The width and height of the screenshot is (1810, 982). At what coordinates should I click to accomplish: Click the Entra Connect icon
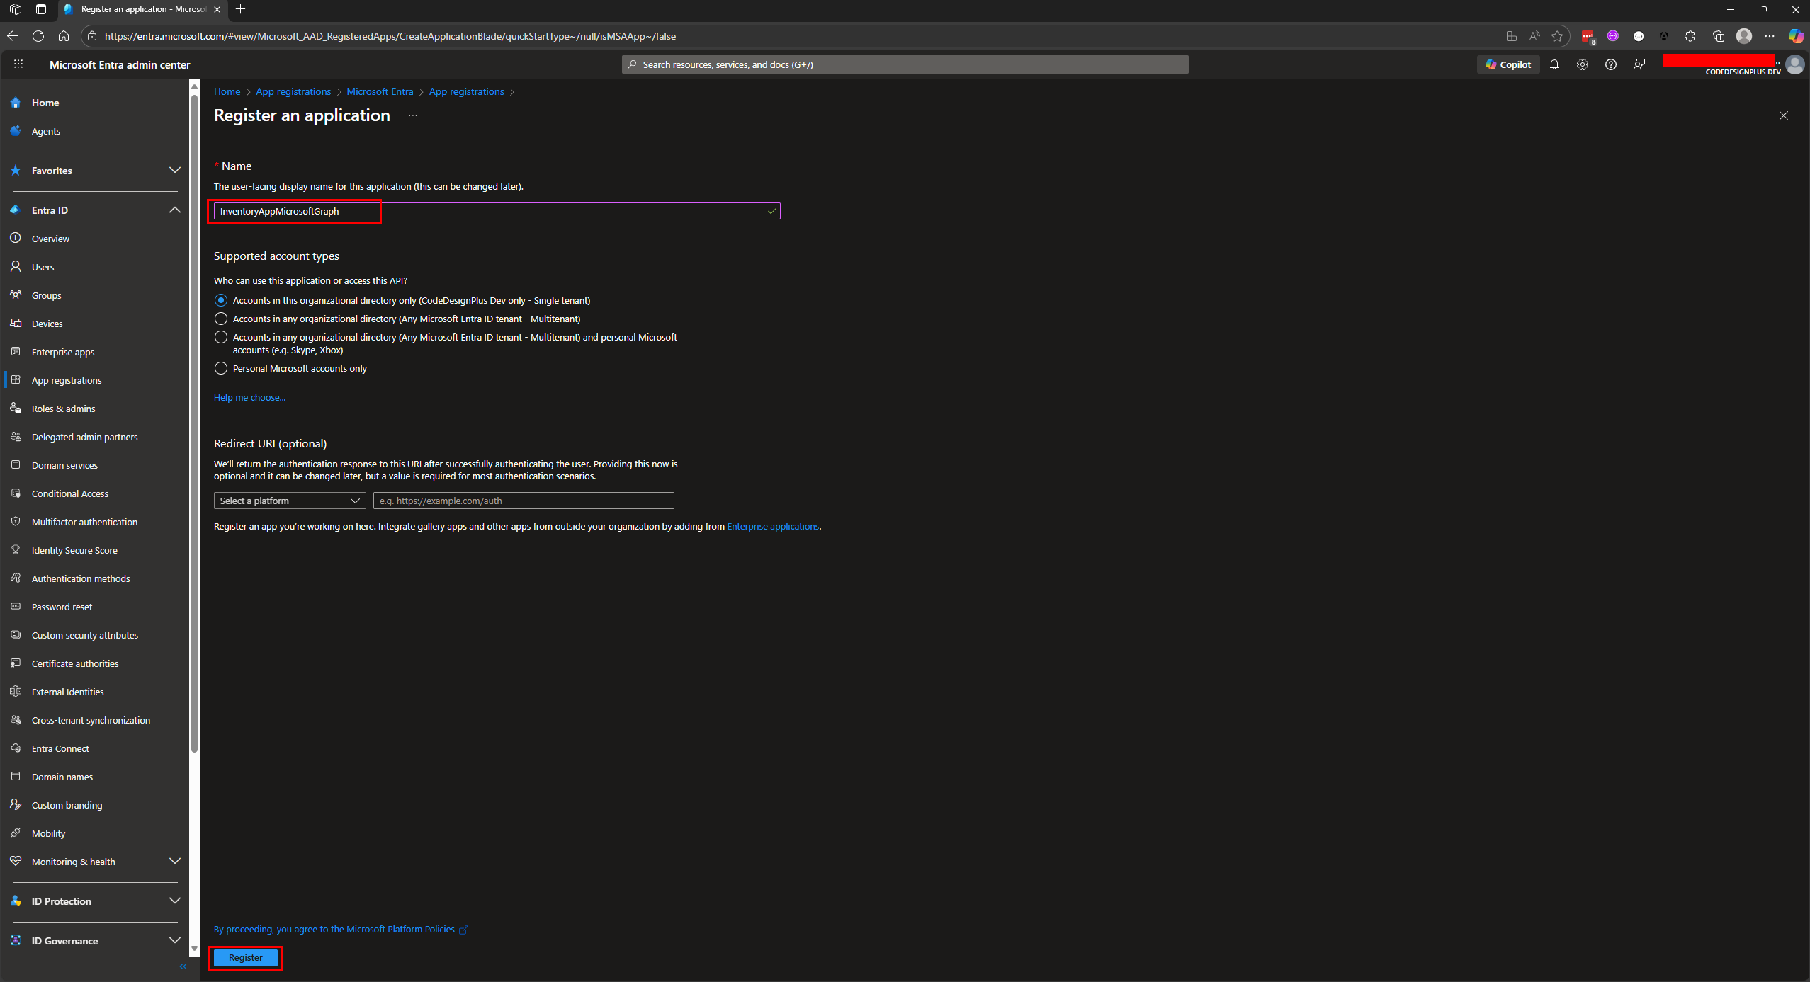point(16,748)
